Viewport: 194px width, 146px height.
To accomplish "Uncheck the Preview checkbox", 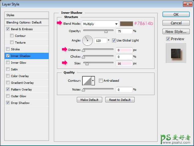I will click(168, 39).
